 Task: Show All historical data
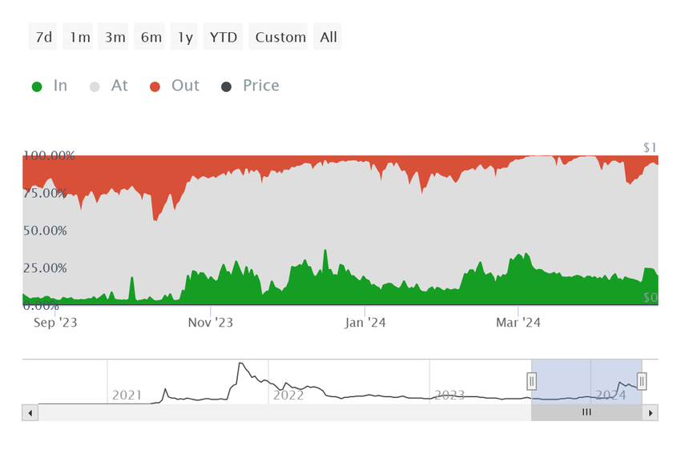coord(328,37)
